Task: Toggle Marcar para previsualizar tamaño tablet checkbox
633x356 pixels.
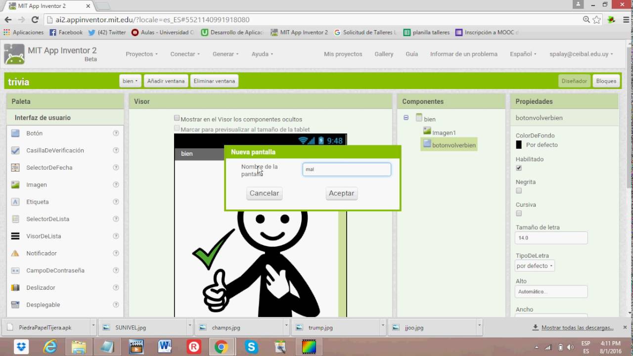Action: point(177,129)
